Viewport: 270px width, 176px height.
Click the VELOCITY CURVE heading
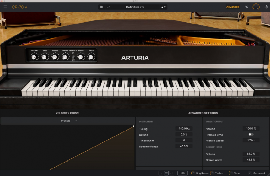(67, 113)
